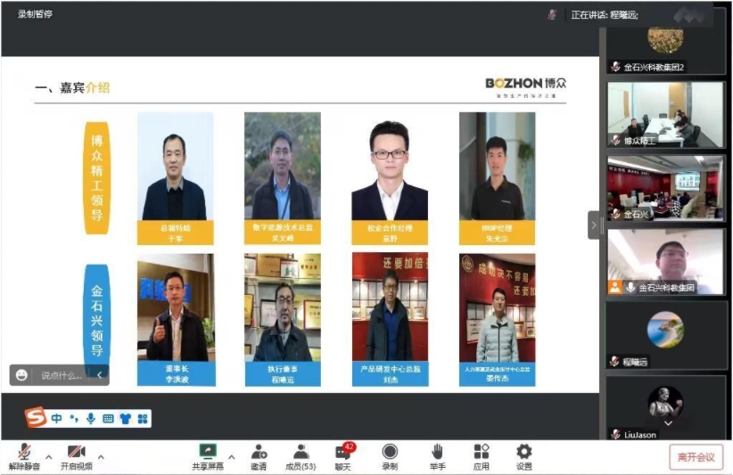This screenshot has height=475, width=733.
Task: Click 董事长 李洪波 portrait in slide
Action: (176, 307)
